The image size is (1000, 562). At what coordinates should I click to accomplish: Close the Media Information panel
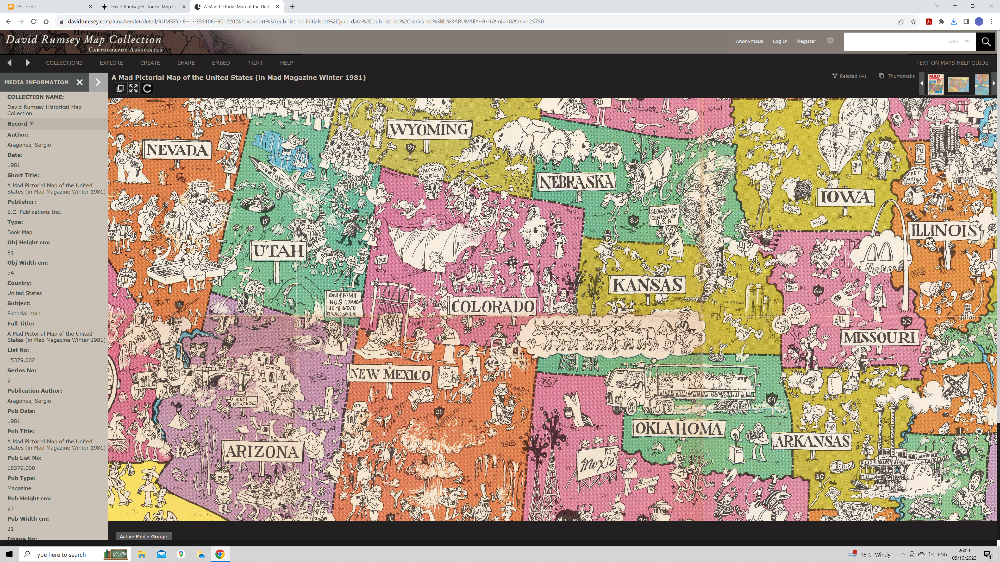[x=80, y=82]
